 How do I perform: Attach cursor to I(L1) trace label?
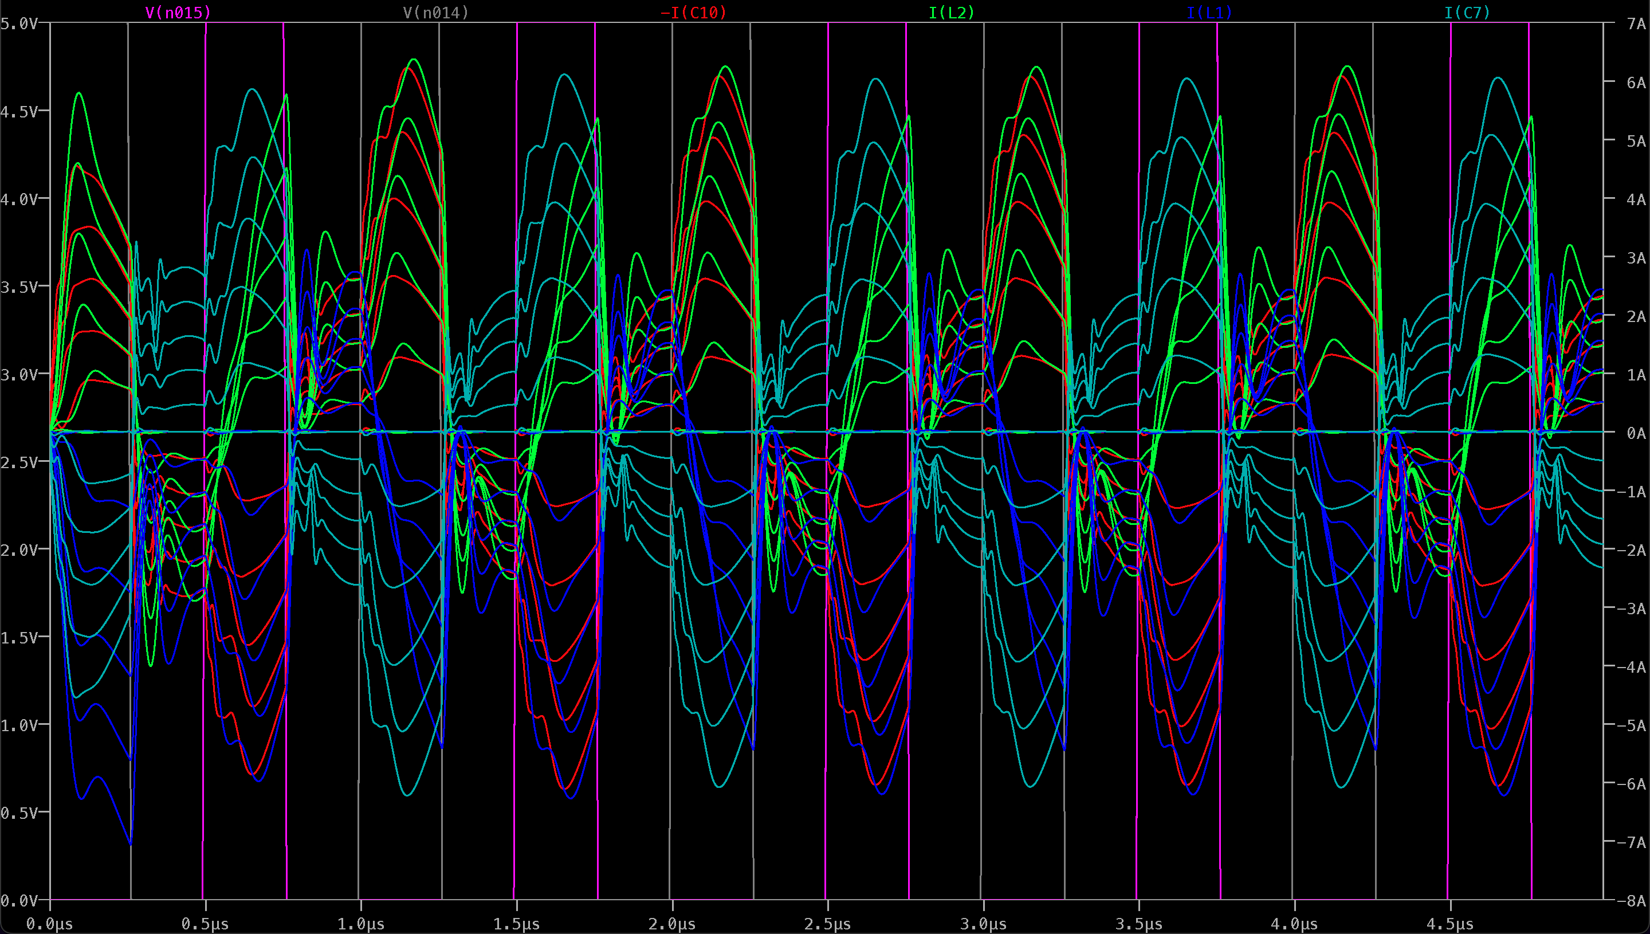click(x=1209, y=12)
